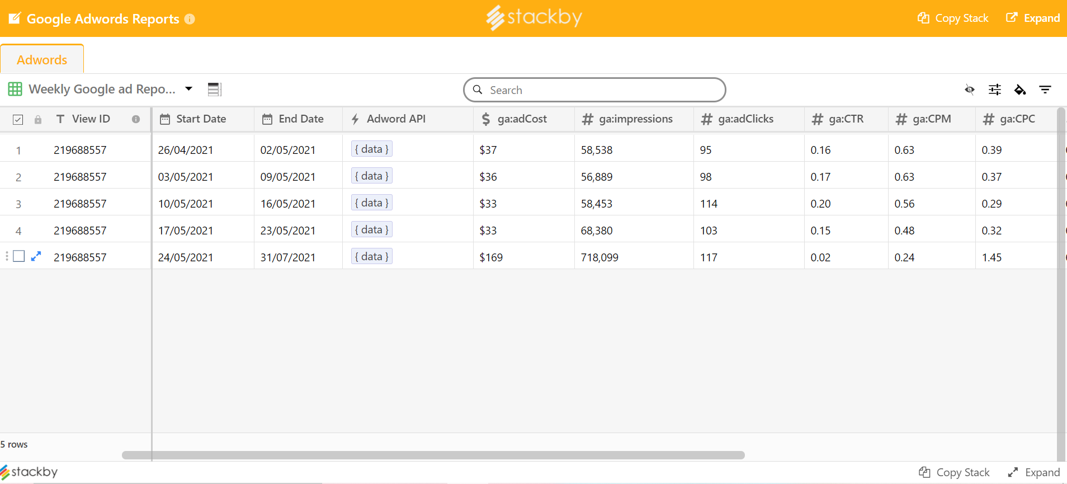
Task: Click the Stackby logo in the header
Action: [534, 17]
